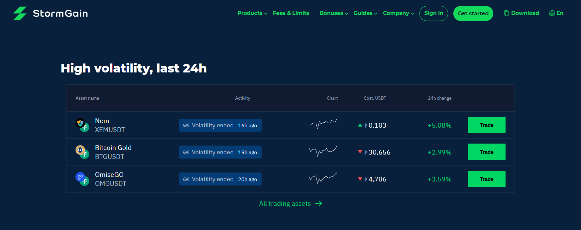Screen dimensions: 581x230
Task: Select the Nem asset name
Action: point(102,121)
